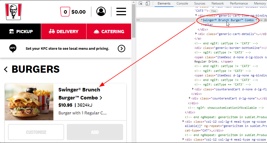
Task: Click the KFC store location pin icon
Action: pyautogui.click(x=13, y=48)
